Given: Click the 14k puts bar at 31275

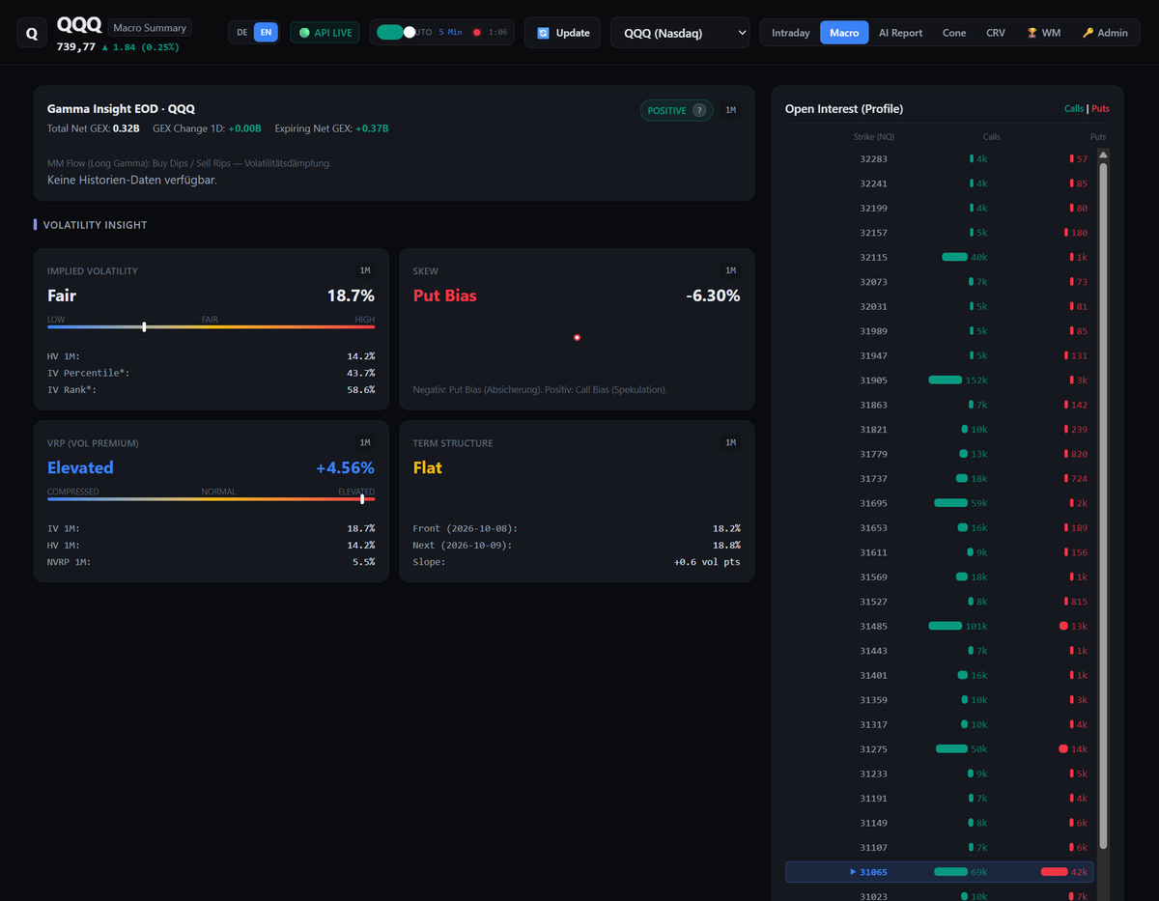Looking at the screenshot, I should pos(1063,748).
